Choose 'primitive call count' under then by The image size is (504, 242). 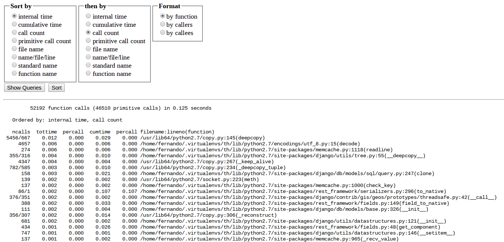88,41
